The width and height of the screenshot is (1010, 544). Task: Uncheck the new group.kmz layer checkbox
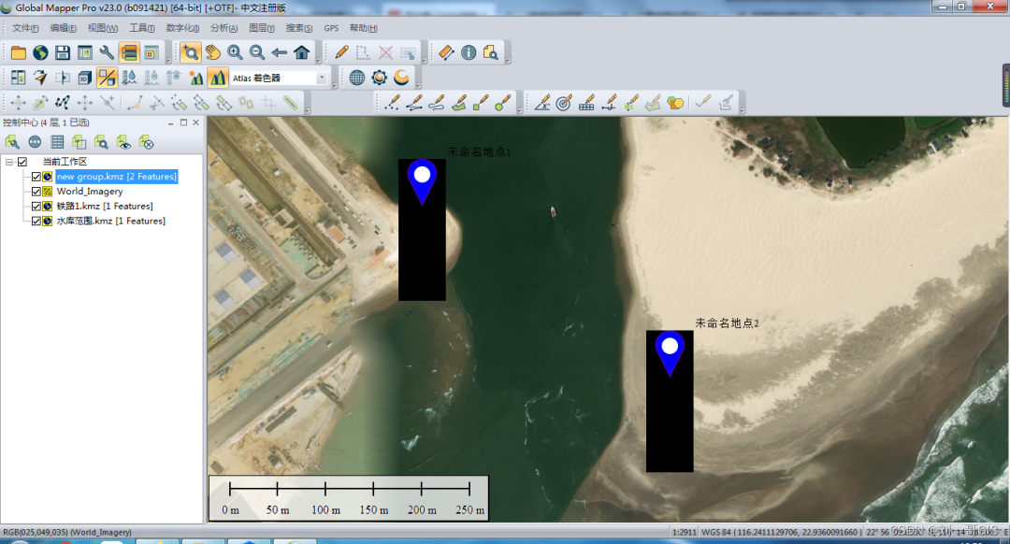click(36, 177)
